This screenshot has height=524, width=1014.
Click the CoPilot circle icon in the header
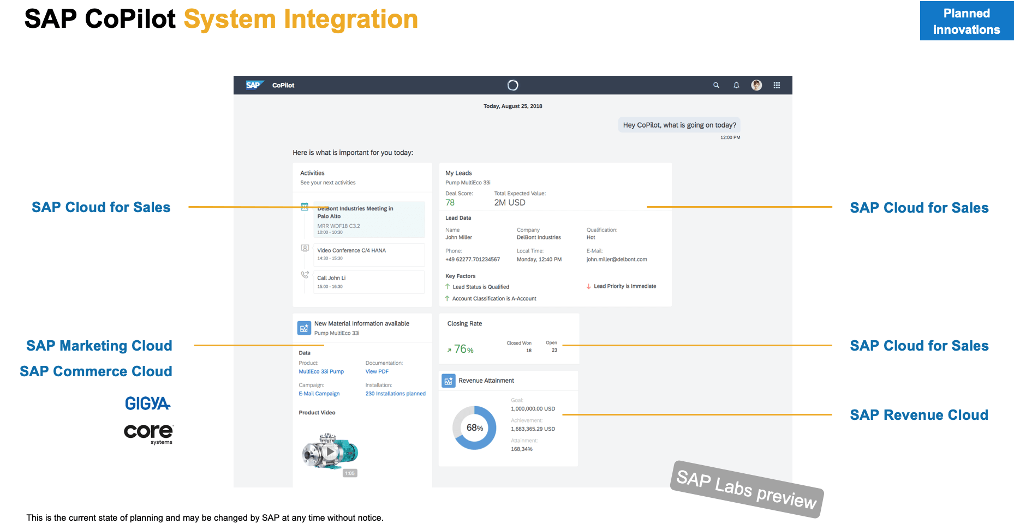[512, 85]
